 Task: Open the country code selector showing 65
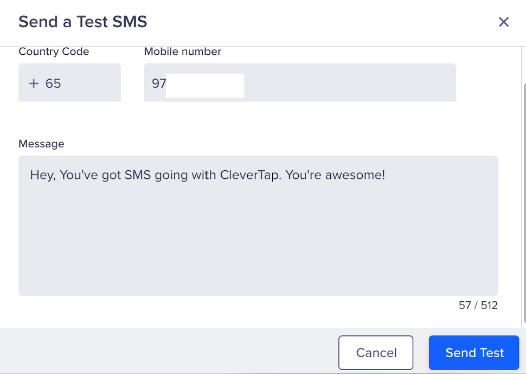[69, 82]
